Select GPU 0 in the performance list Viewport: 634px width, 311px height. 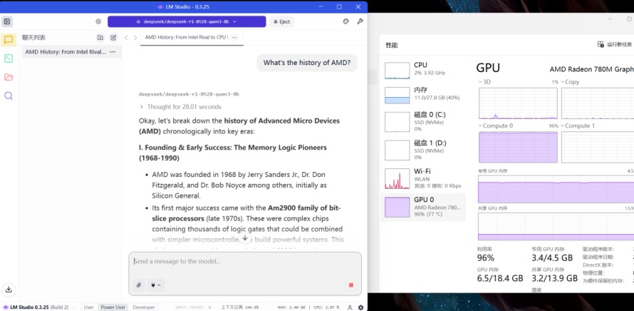(x=423, y=207)
